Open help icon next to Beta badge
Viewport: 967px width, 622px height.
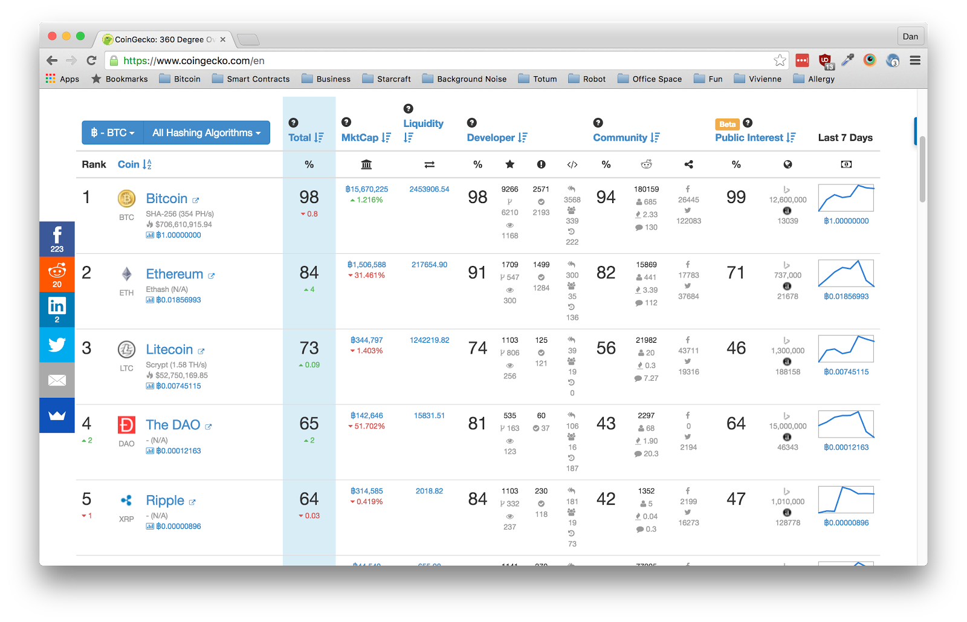pyautogui.click(x=748, y=123)
